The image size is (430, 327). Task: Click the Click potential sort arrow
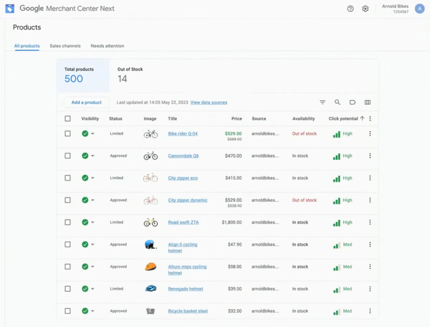[x=362, y=118]
